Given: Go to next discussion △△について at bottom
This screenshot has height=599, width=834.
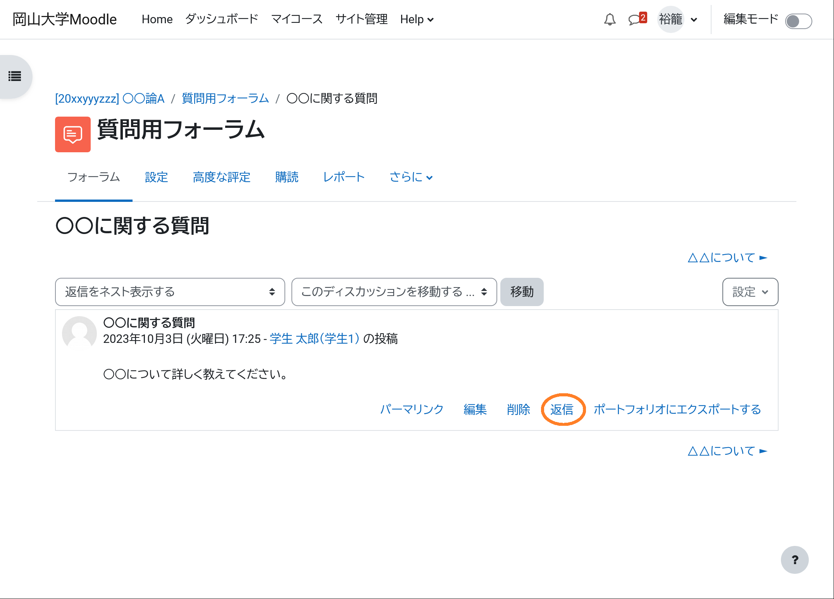Looking at the screenshot, I should [x=727, y=451].
